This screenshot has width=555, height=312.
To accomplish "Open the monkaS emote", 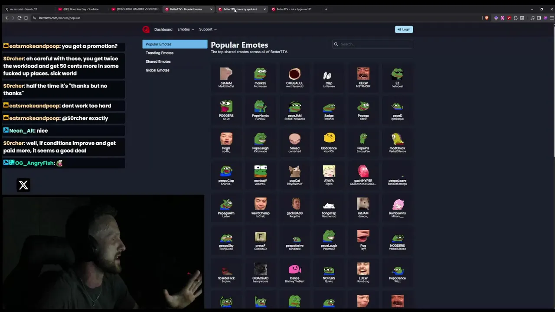I will tap(260, 78).
